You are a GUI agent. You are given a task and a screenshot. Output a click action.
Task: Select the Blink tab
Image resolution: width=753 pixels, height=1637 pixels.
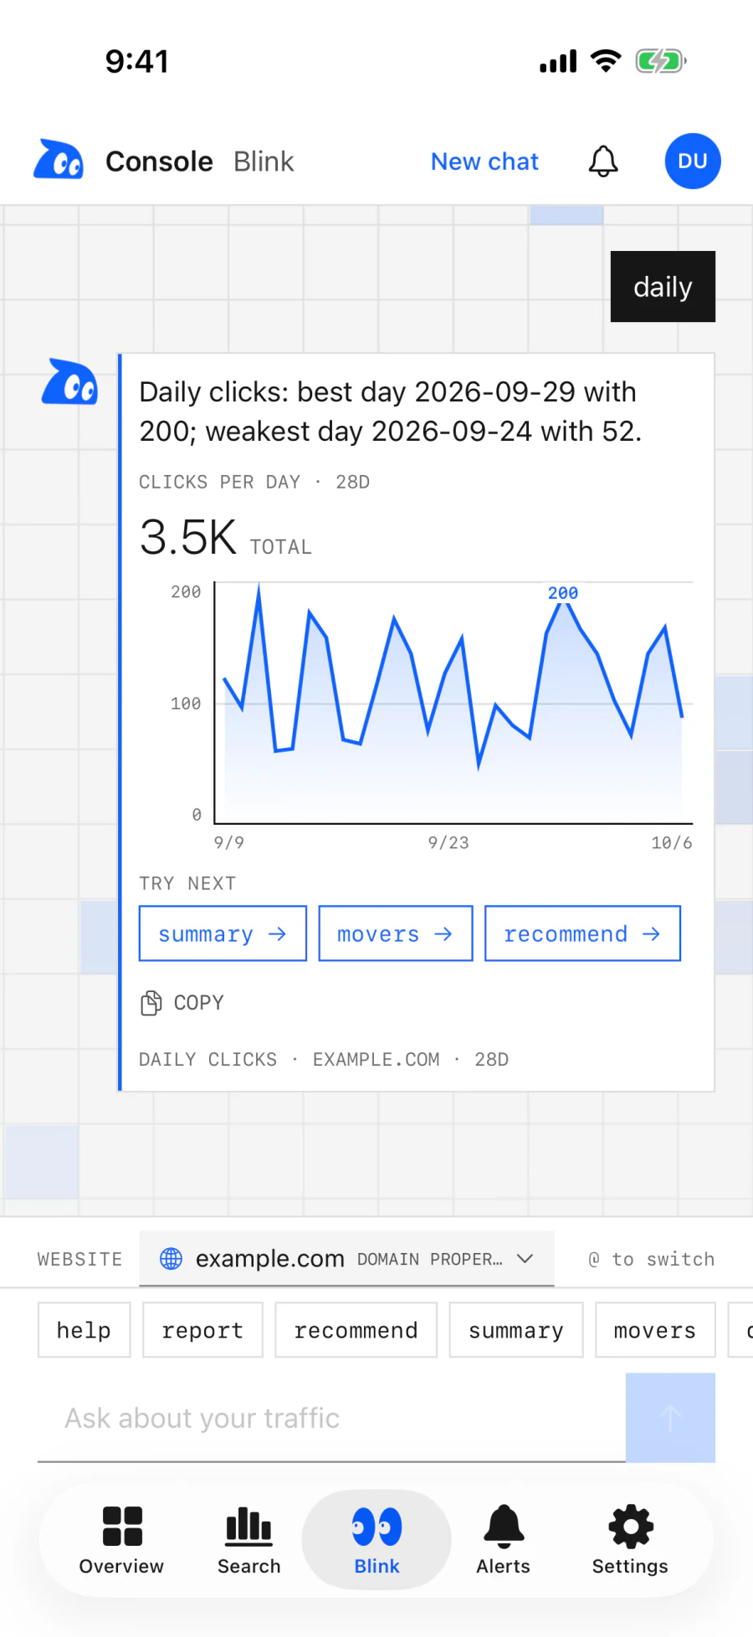click(x=376, y=1540)
